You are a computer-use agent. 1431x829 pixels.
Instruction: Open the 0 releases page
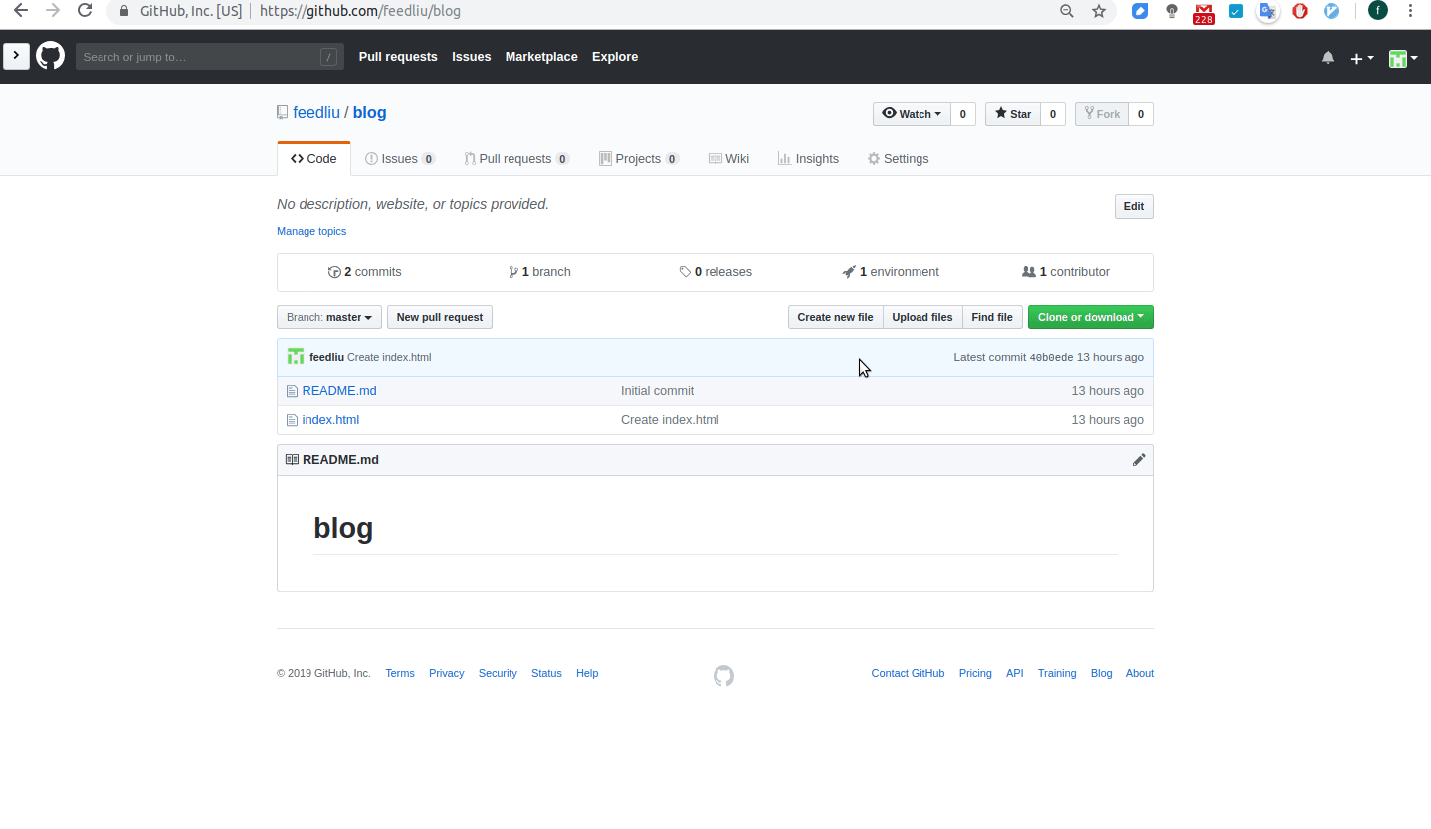coord(715,272)
